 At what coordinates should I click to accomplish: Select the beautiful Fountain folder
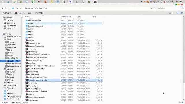click(x=35, y=21)
